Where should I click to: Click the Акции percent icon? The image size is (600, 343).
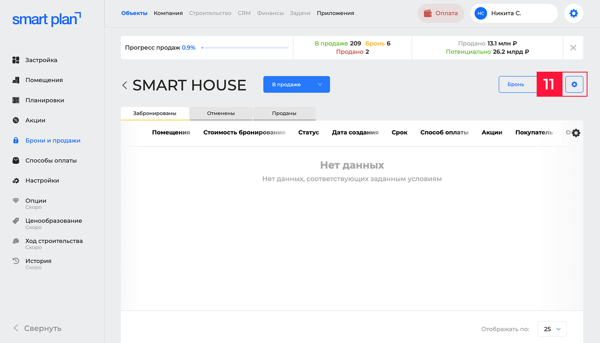pos(16,120)
